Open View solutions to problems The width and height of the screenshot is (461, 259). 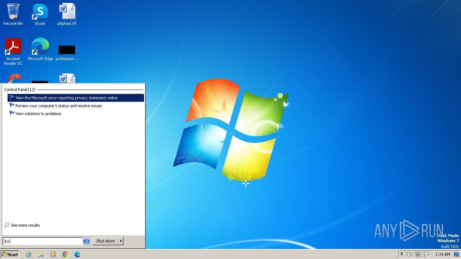76,114
